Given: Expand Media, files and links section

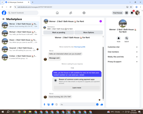Looking at the screenshot, I should click(x=123, y=57).
